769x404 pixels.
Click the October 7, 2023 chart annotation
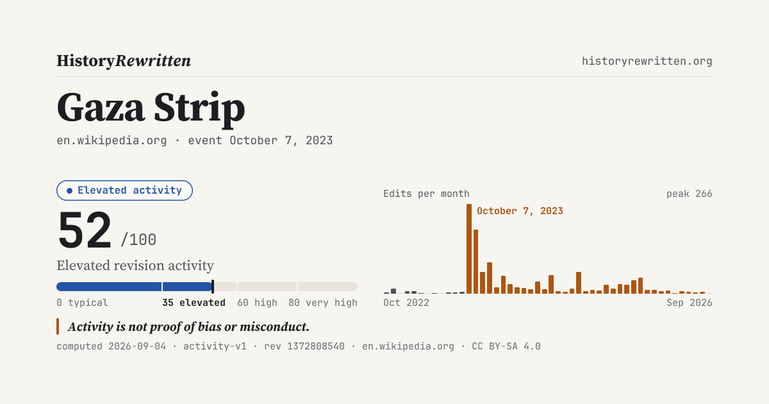[x=520, y=211]
